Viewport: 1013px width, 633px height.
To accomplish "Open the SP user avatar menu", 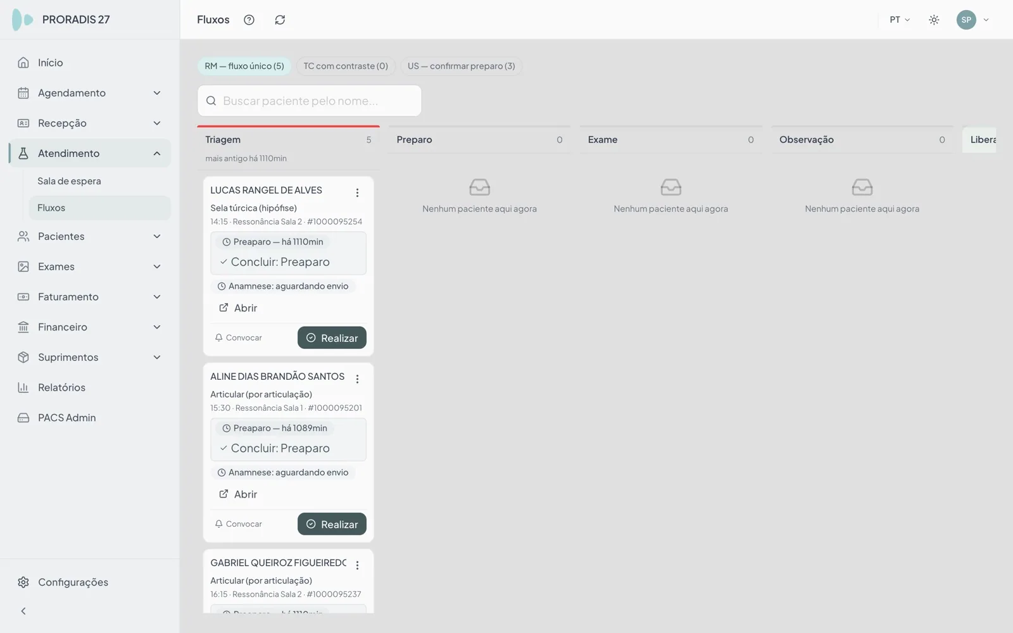I will pyautogui.click(x=966, y=20).
